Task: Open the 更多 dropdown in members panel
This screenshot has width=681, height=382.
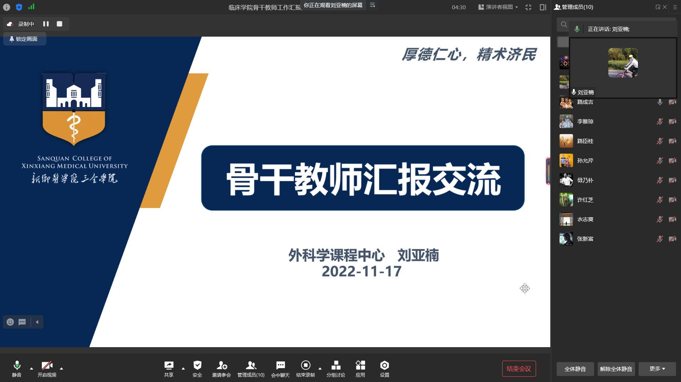Action: [x=657, y=369]
